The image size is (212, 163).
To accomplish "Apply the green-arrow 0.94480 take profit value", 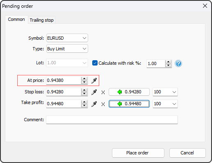I will [129, 104].
